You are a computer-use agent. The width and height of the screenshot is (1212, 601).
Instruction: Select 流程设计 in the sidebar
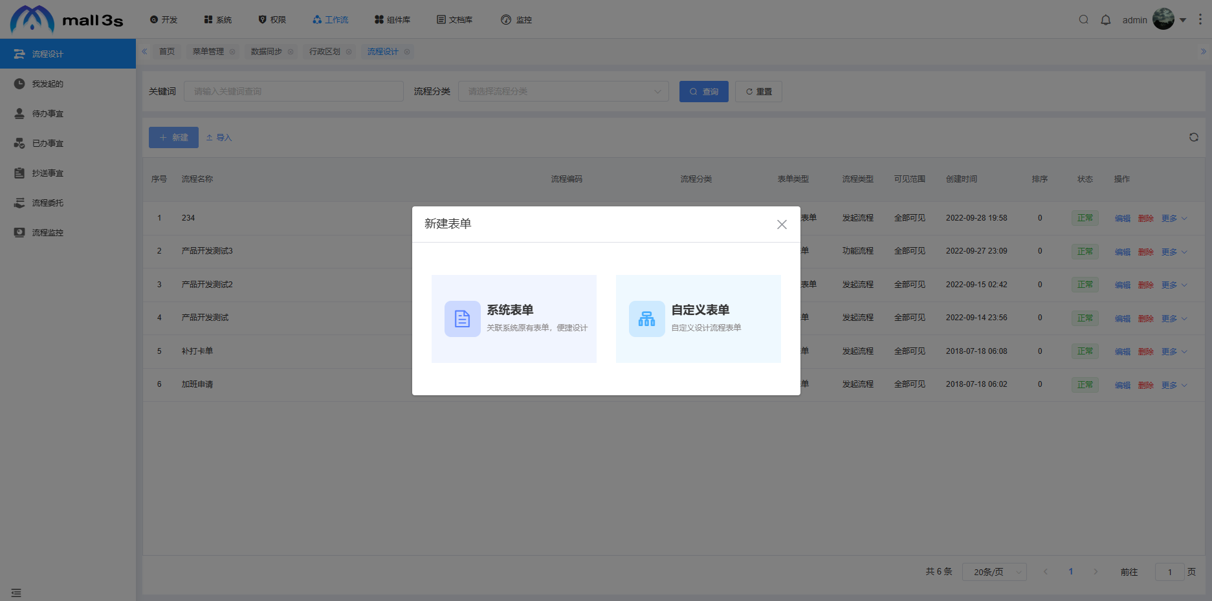[x=68, y=54]
